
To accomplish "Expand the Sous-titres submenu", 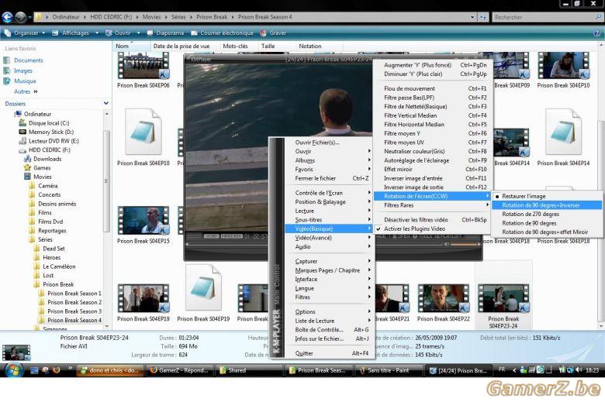I will [x=328, y=220].
